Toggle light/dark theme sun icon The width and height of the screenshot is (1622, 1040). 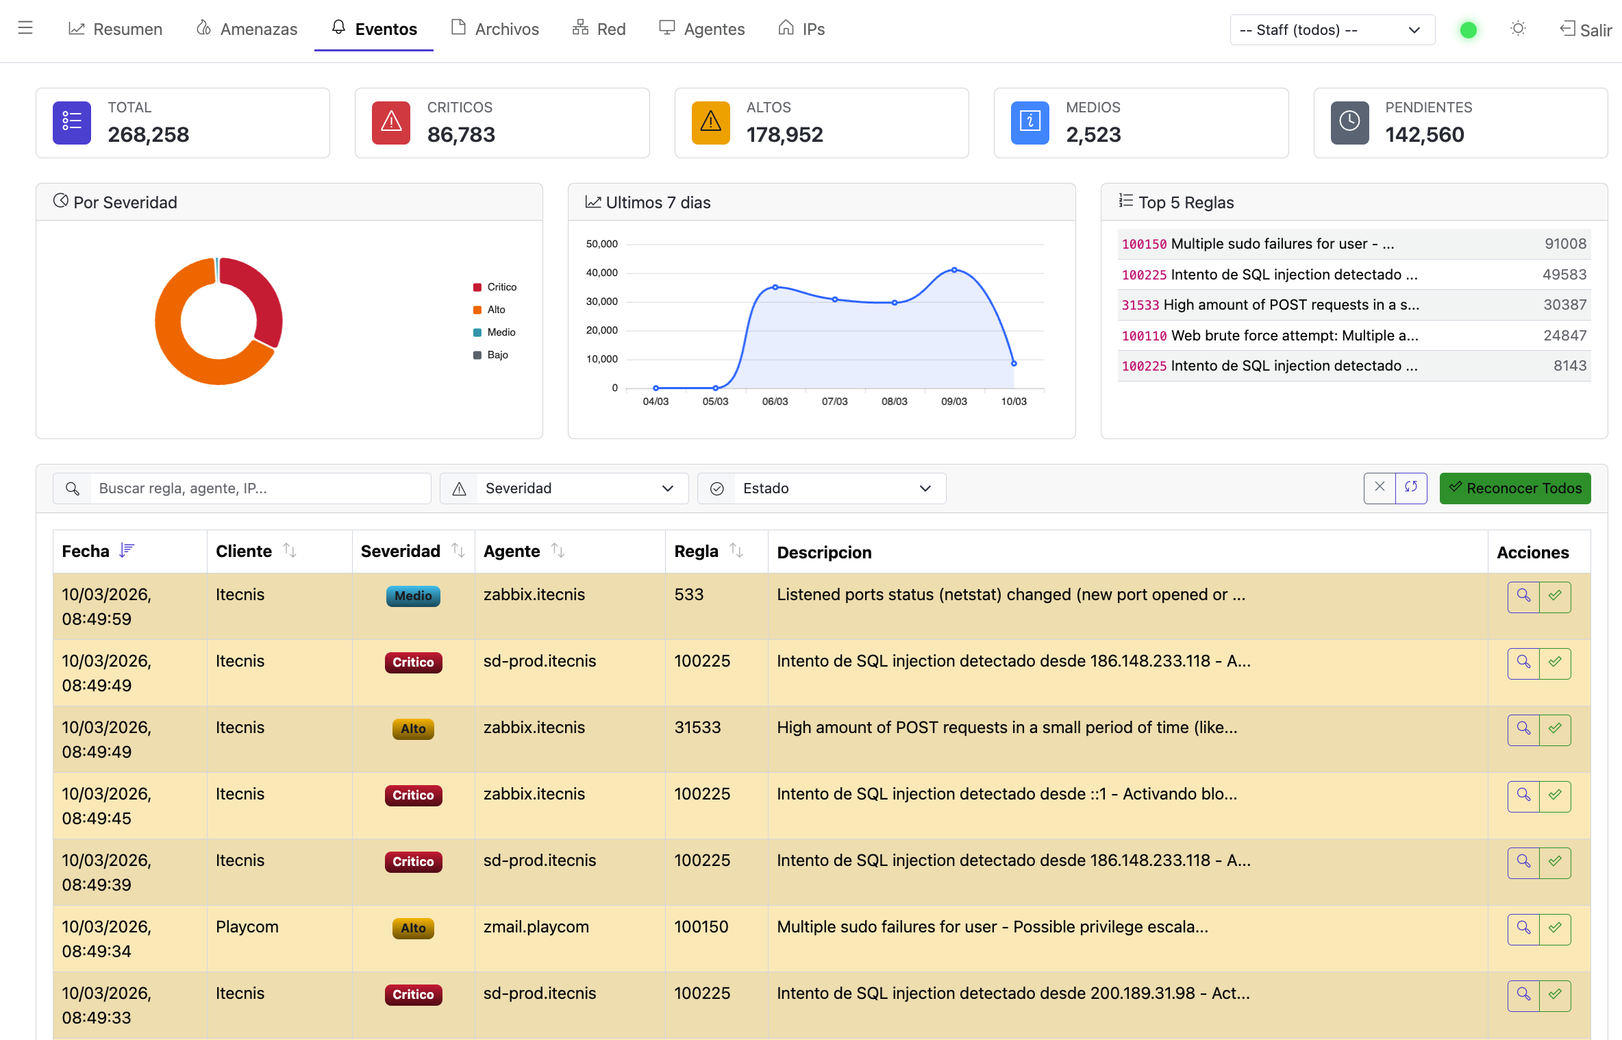[x=1518, y=29]
